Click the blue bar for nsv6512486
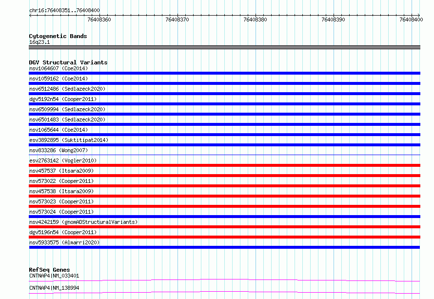Screen dimensions: 434x299 pyautogui.click(x=224, y=94)
